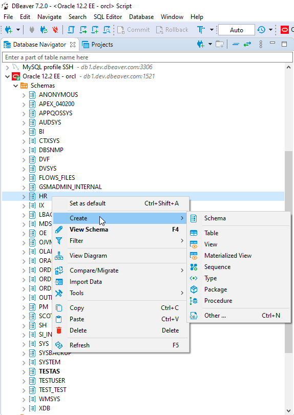Close the Database Navigator tab
Screen dimensions: 294x415
73,45
